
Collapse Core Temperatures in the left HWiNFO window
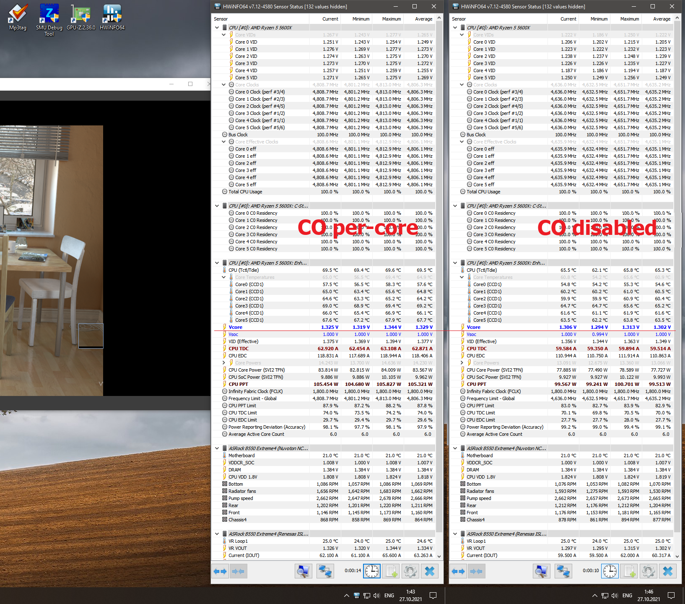point(224,277)
